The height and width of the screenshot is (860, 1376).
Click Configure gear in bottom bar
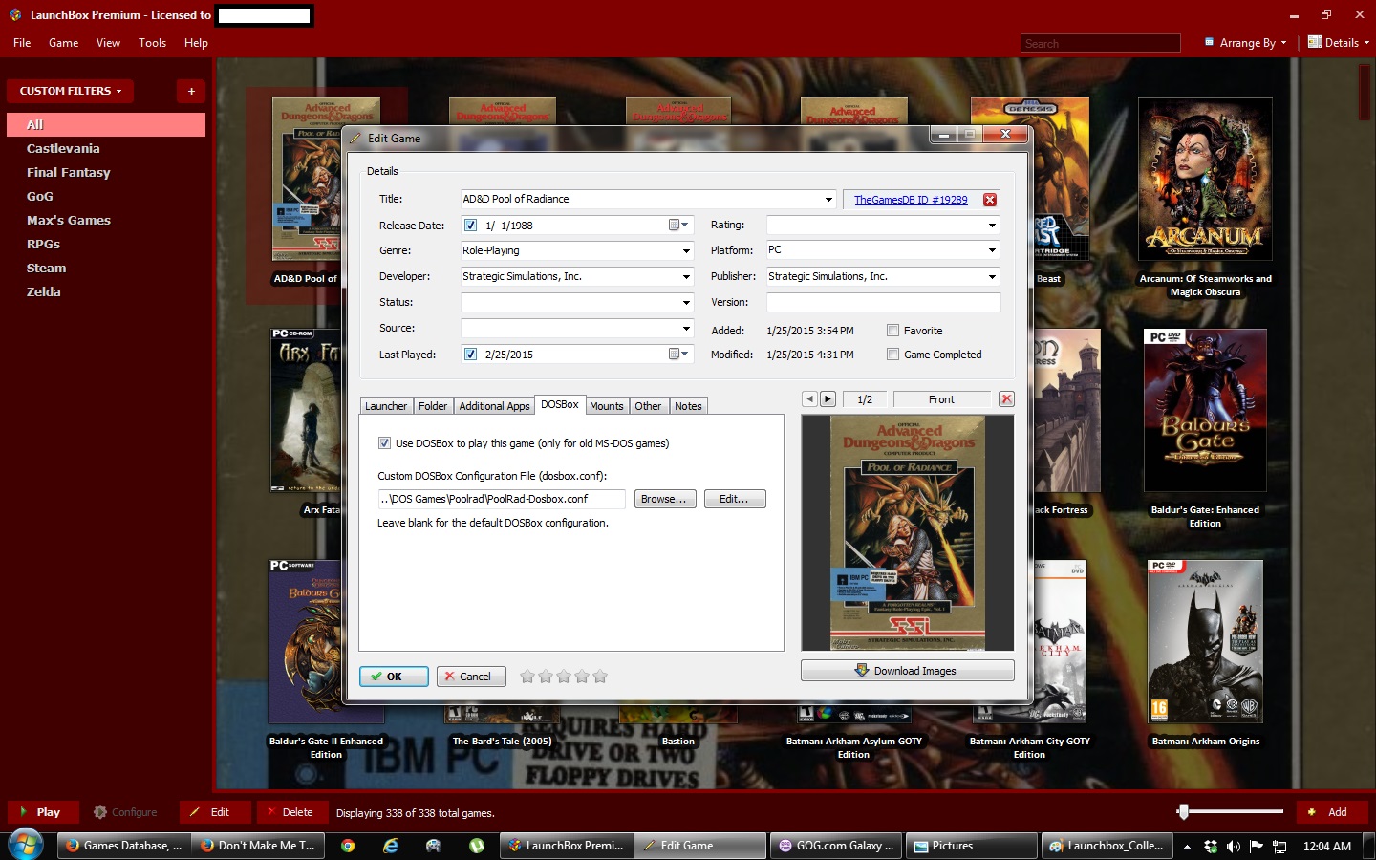click(x=125, y=812)
